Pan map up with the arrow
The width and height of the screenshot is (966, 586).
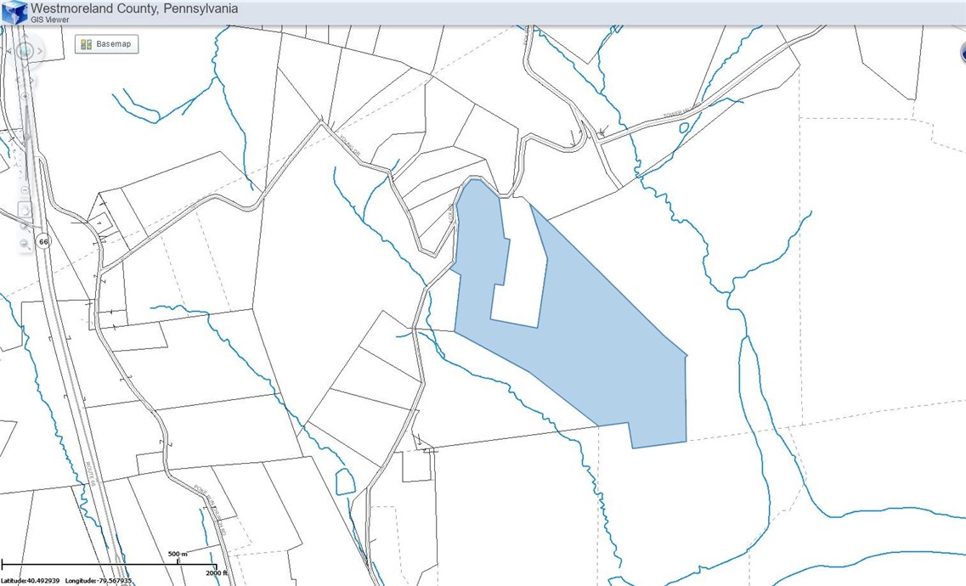coord(25,37)
